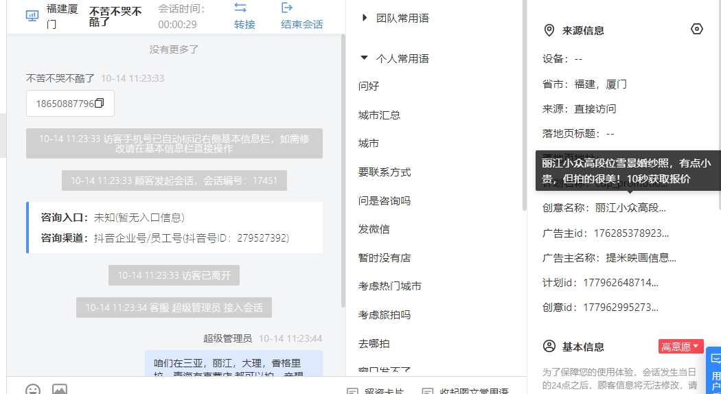Open the emoji picker icon

click(33, 389)
